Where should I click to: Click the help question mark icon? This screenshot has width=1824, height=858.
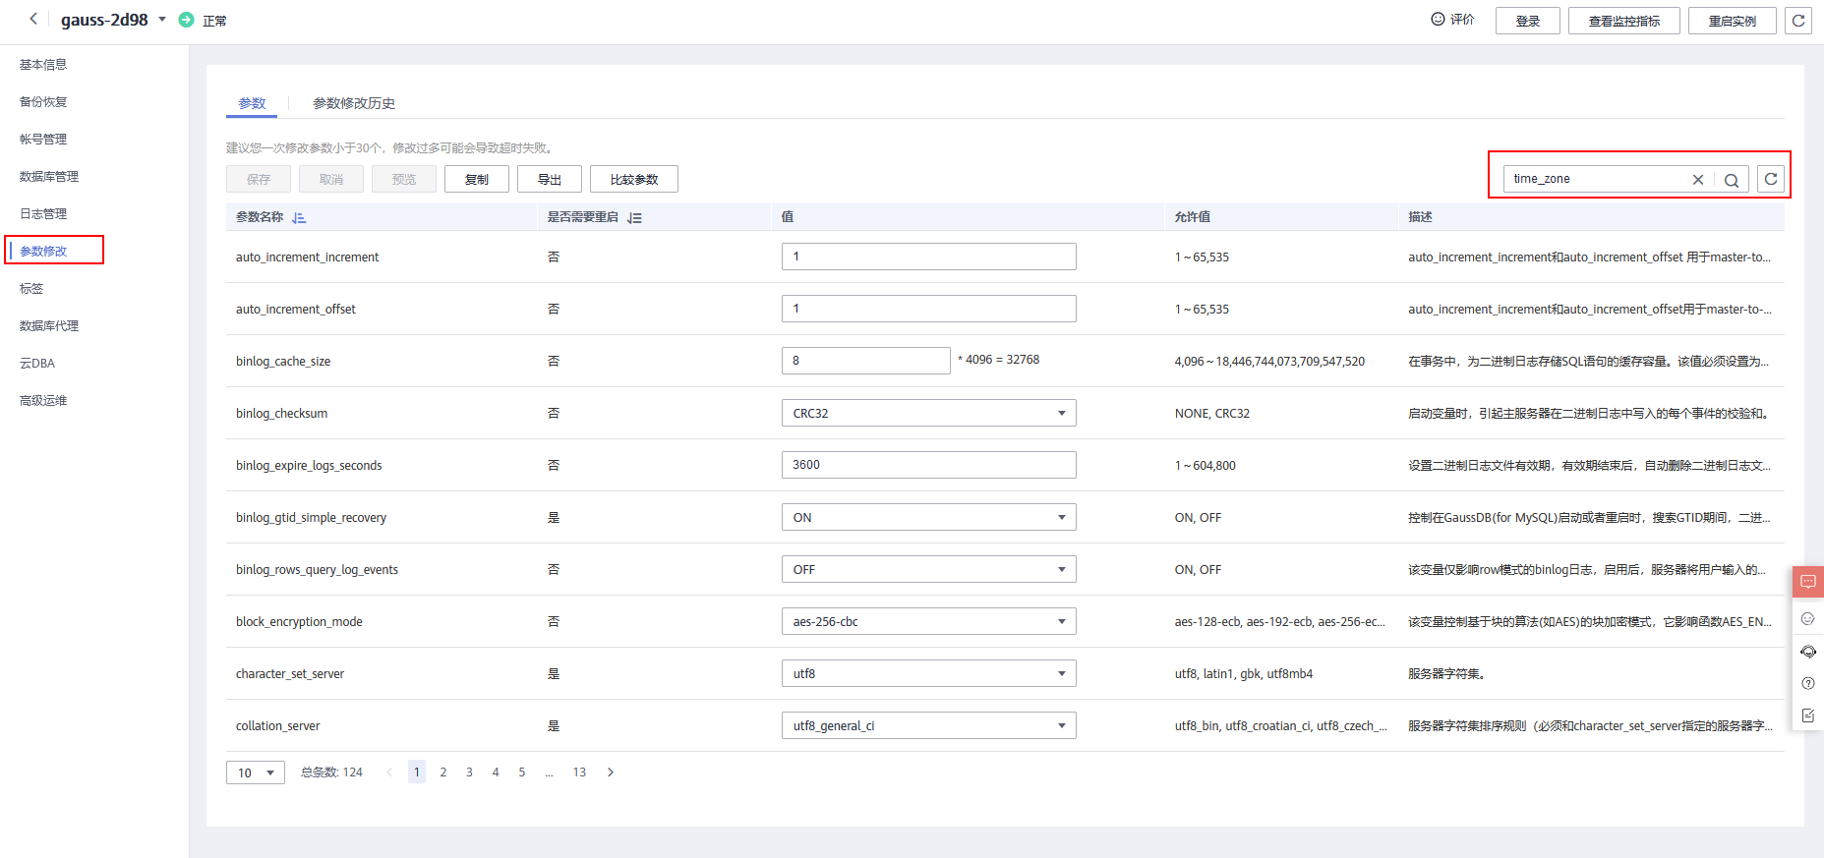[x=1807, y=683]
